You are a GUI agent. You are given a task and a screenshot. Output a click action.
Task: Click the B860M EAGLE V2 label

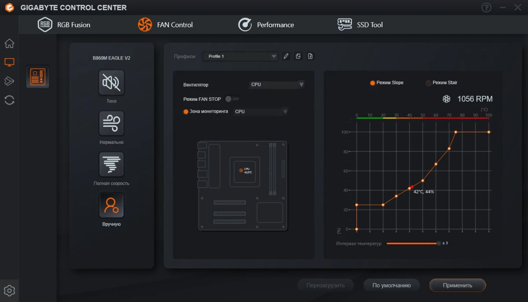tap(111, 58)
